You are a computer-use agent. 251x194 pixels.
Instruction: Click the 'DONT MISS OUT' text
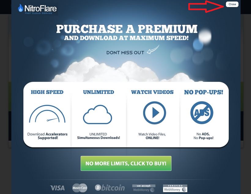coord(125,53)
